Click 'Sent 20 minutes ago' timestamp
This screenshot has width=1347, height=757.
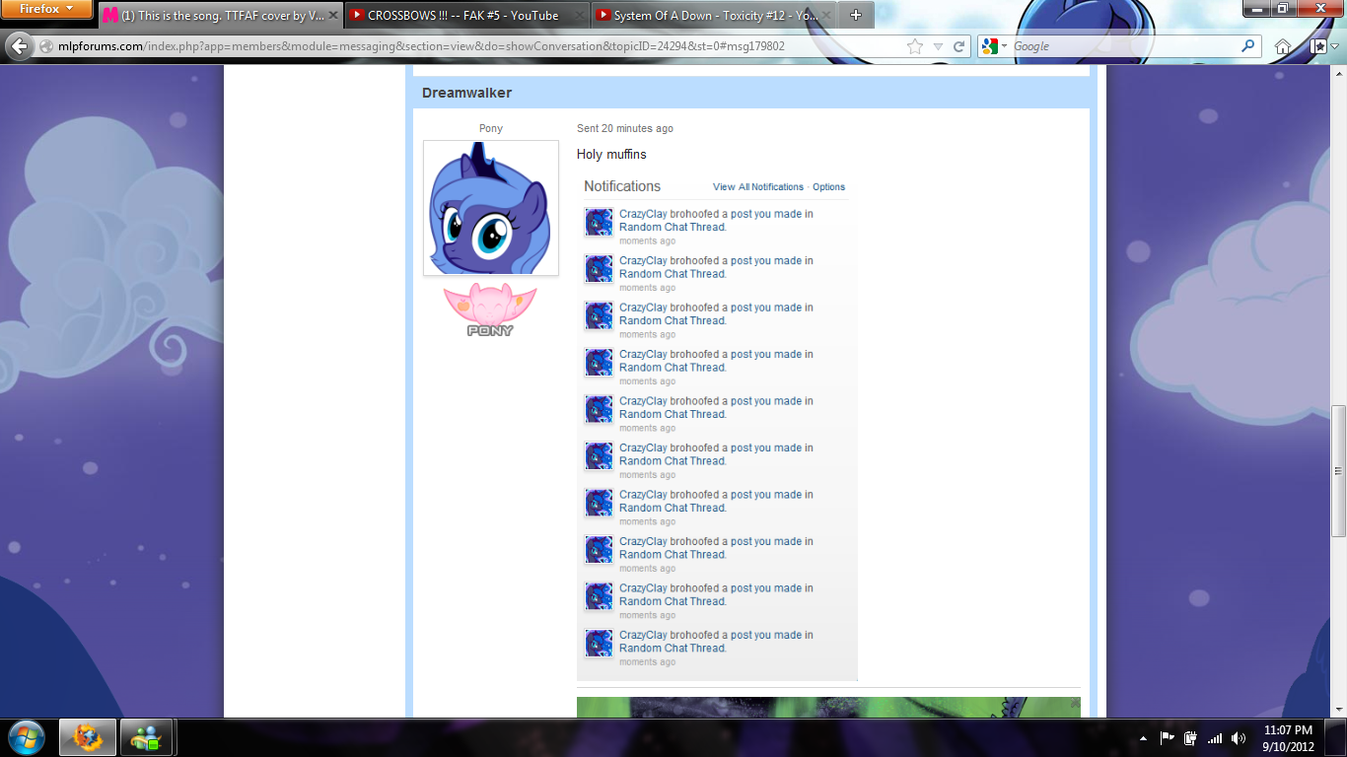[625, 129]
